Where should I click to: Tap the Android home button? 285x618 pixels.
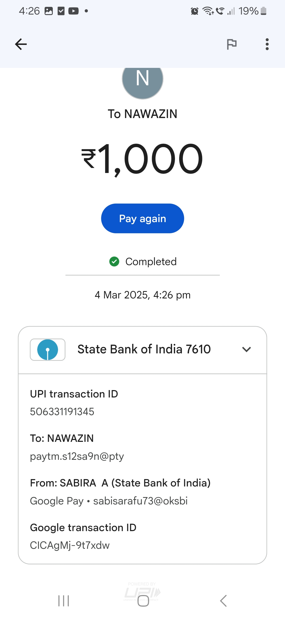143,601
